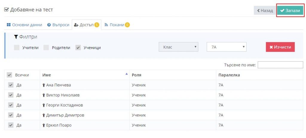306x138 pixels.
Task: Click the name Ана Пенчева
Action: (59, 85)
